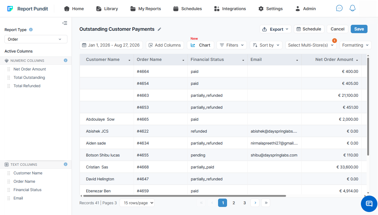The image size is (378, 215).
Task: Expand the Filters dropdown
Action: point(232,45)
